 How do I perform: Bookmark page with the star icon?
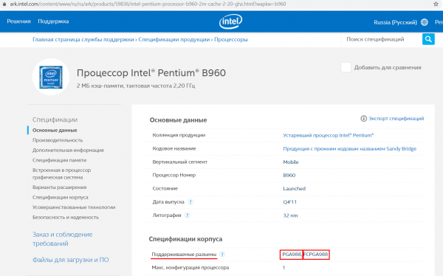pyautogui.click(x=436, y=4)
